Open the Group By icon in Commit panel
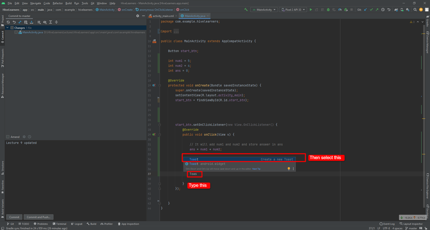 [39, 22]
